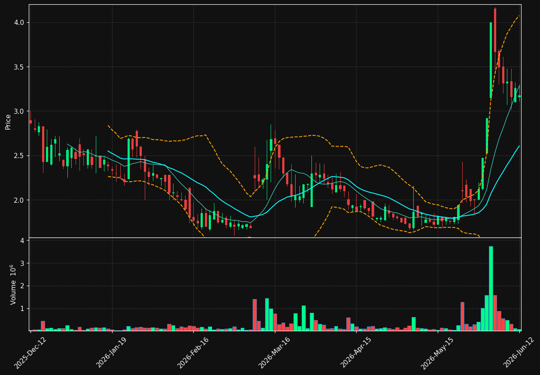Screen dimensions: 540x375
Task: Click the 2026-Jun-12 date label
Action: pos(519,353)
